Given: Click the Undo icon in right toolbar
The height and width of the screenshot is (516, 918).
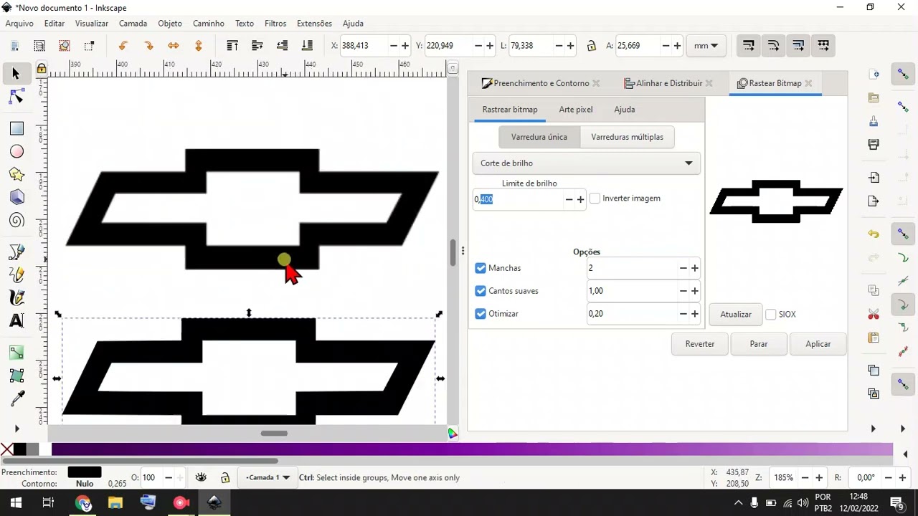Looking at the screenshot, I should (874, 234).
